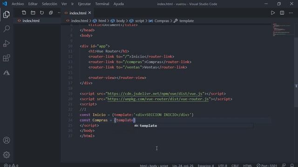The width and height of the screenshot is (298, 167).
Task: Open the Search view in activity bar
Action: click(7, 29)
